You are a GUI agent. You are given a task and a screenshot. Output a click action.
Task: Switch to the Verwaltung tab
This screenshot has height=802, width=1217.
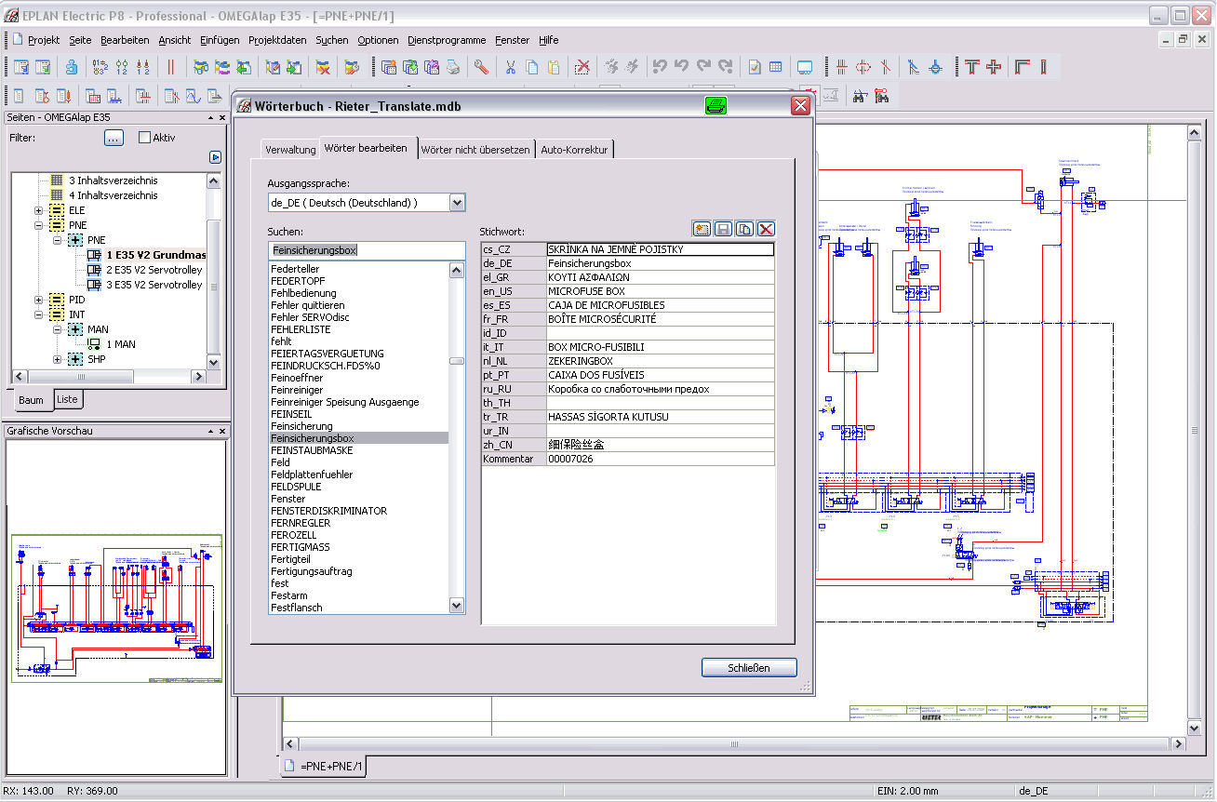pos(290,149)
